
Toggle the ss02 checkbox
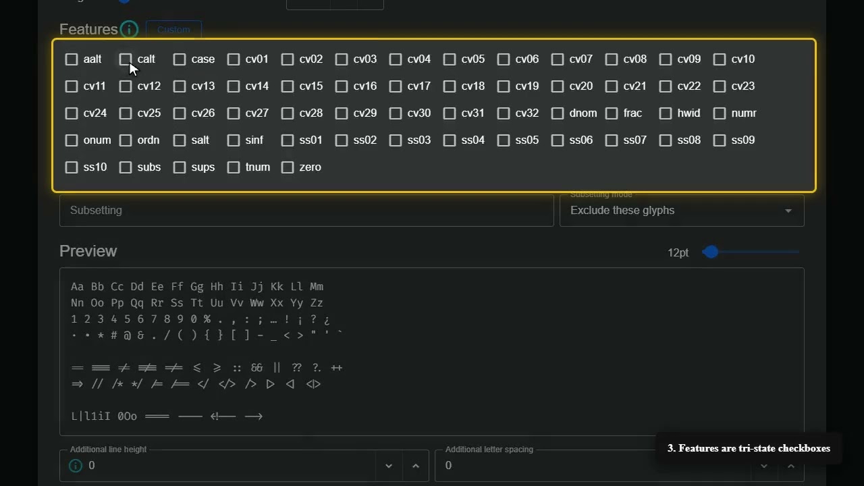click(342, 140)
